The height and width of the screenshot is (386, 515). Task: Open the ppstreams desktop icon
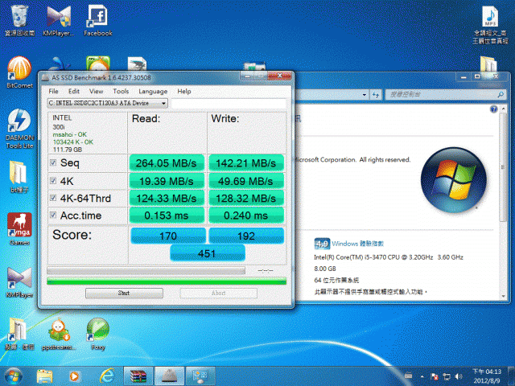click(59, 334)
